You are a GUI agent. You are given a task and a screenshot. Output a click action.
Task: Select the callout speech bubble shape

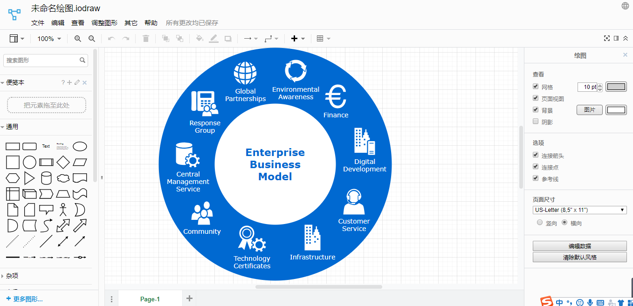(46, 210)
